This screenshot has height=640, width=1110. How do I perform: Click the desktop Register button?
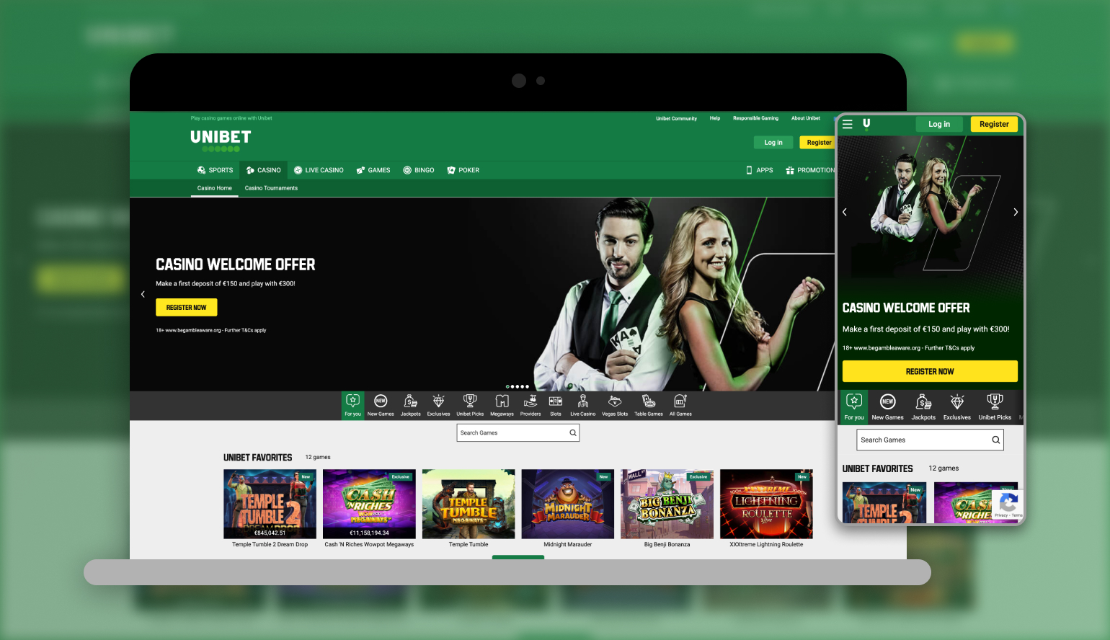point(817,143)
